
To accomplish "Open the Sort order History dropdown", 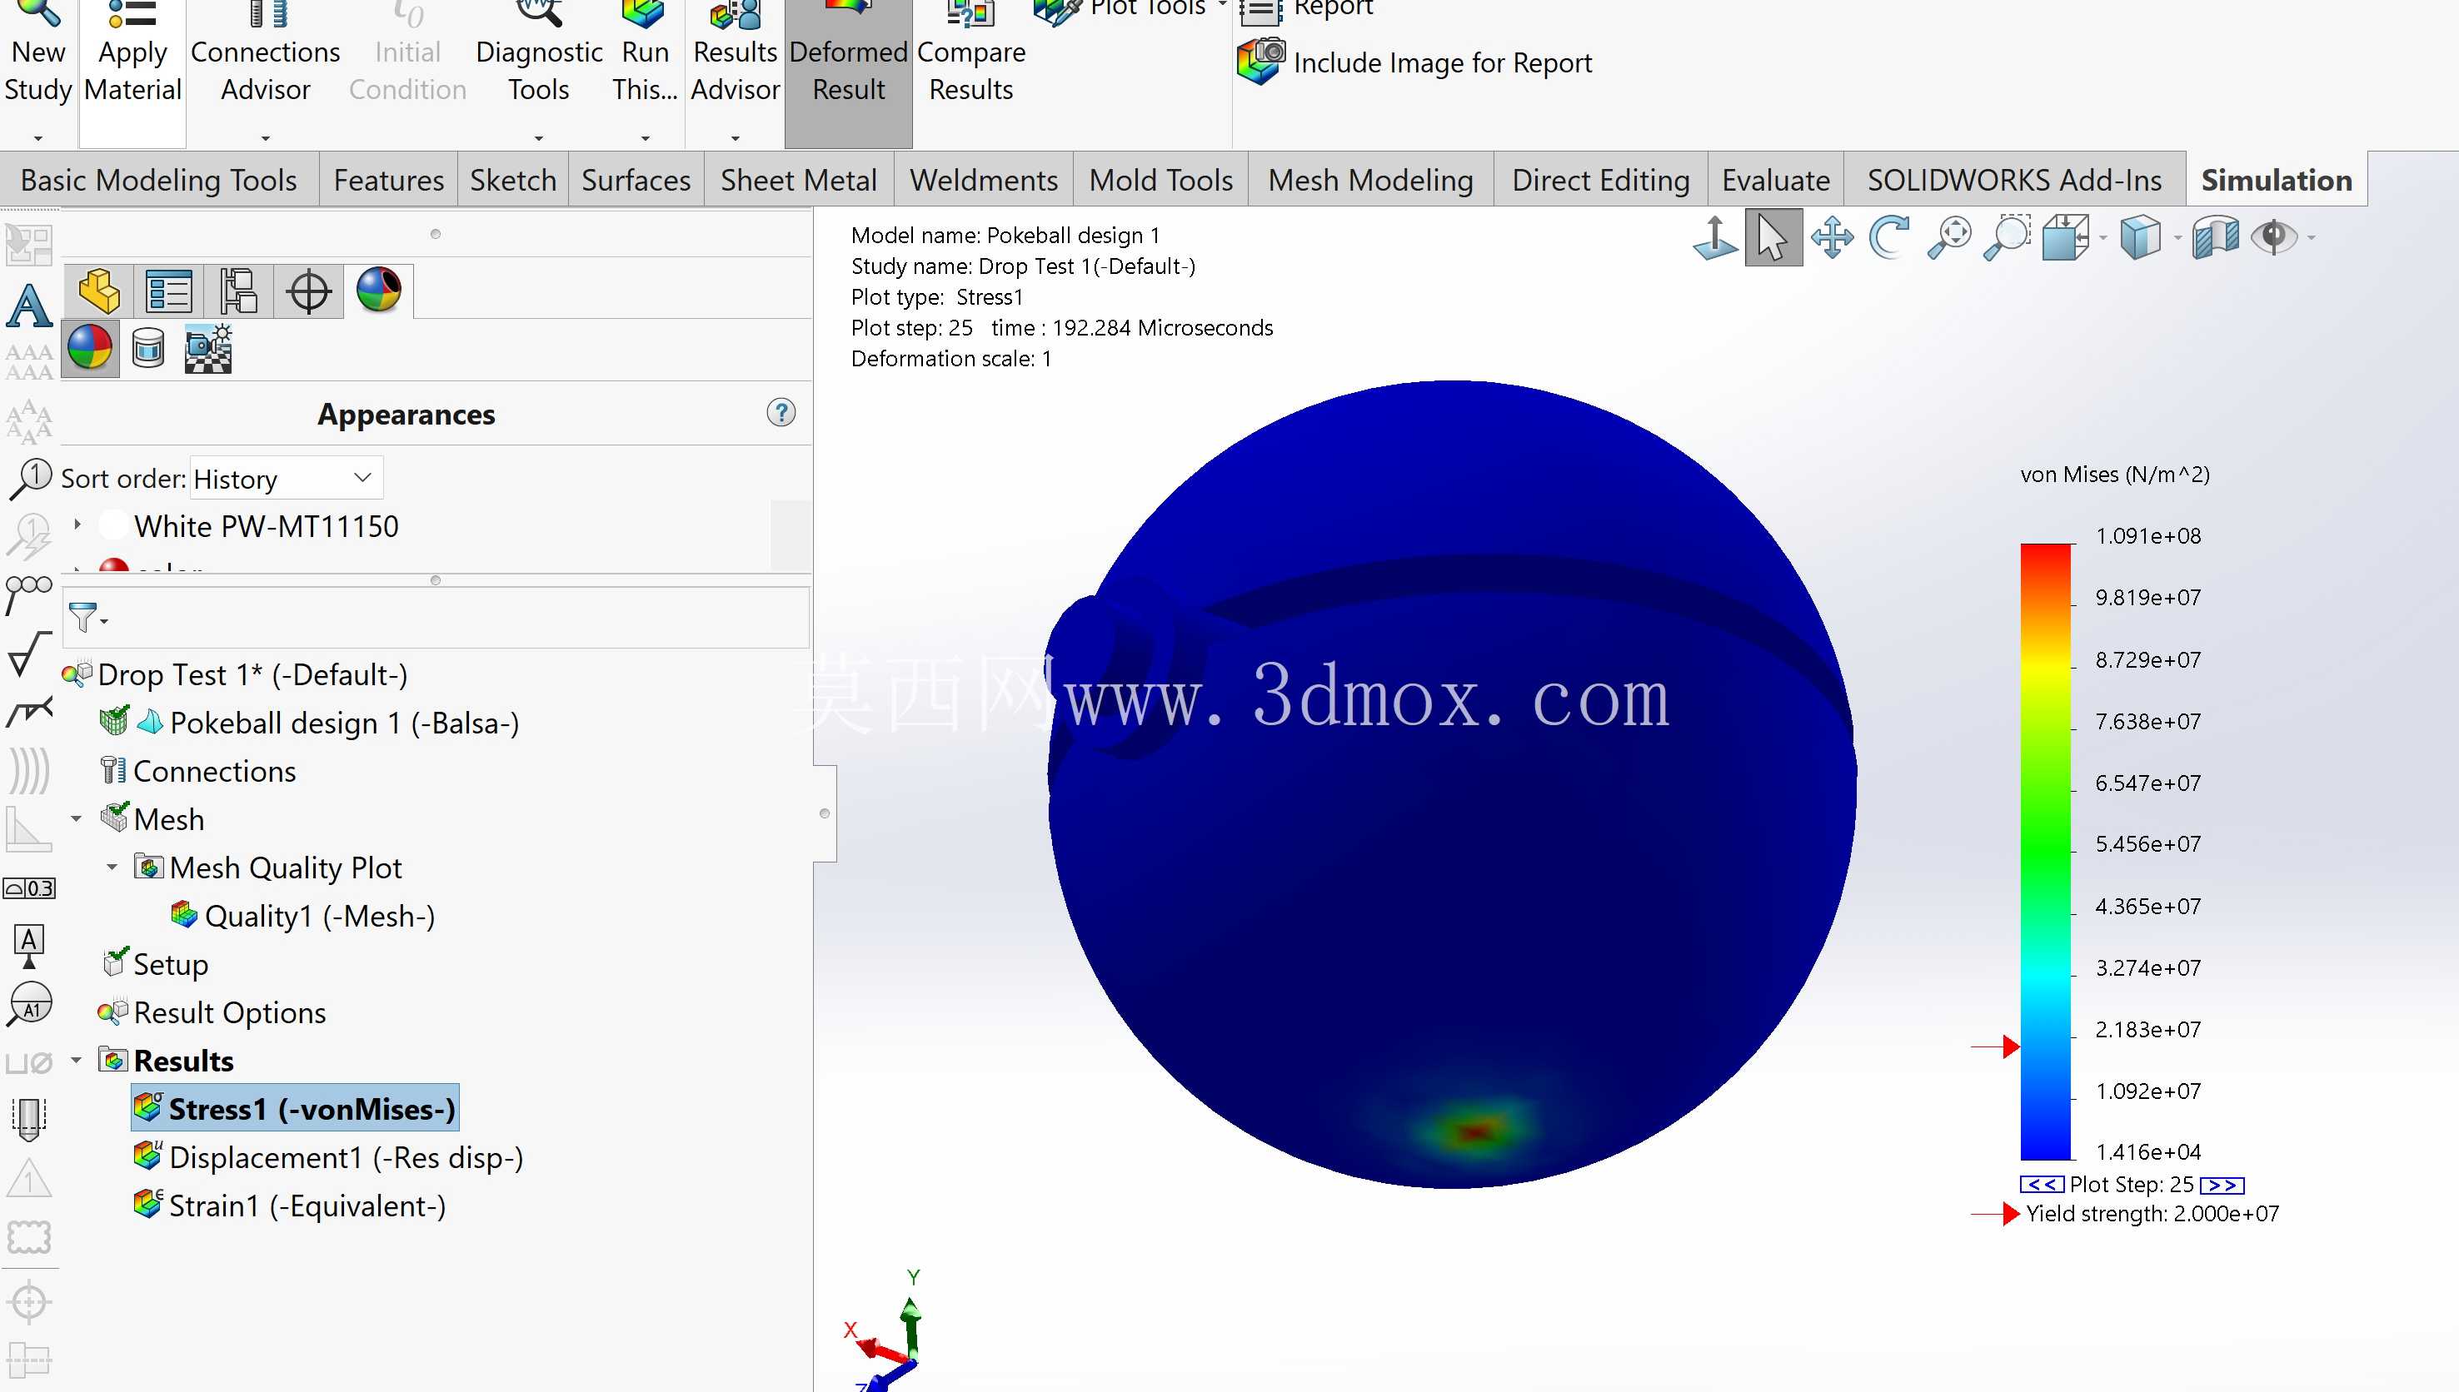I will pyautogui.click(x=286, y=478).
